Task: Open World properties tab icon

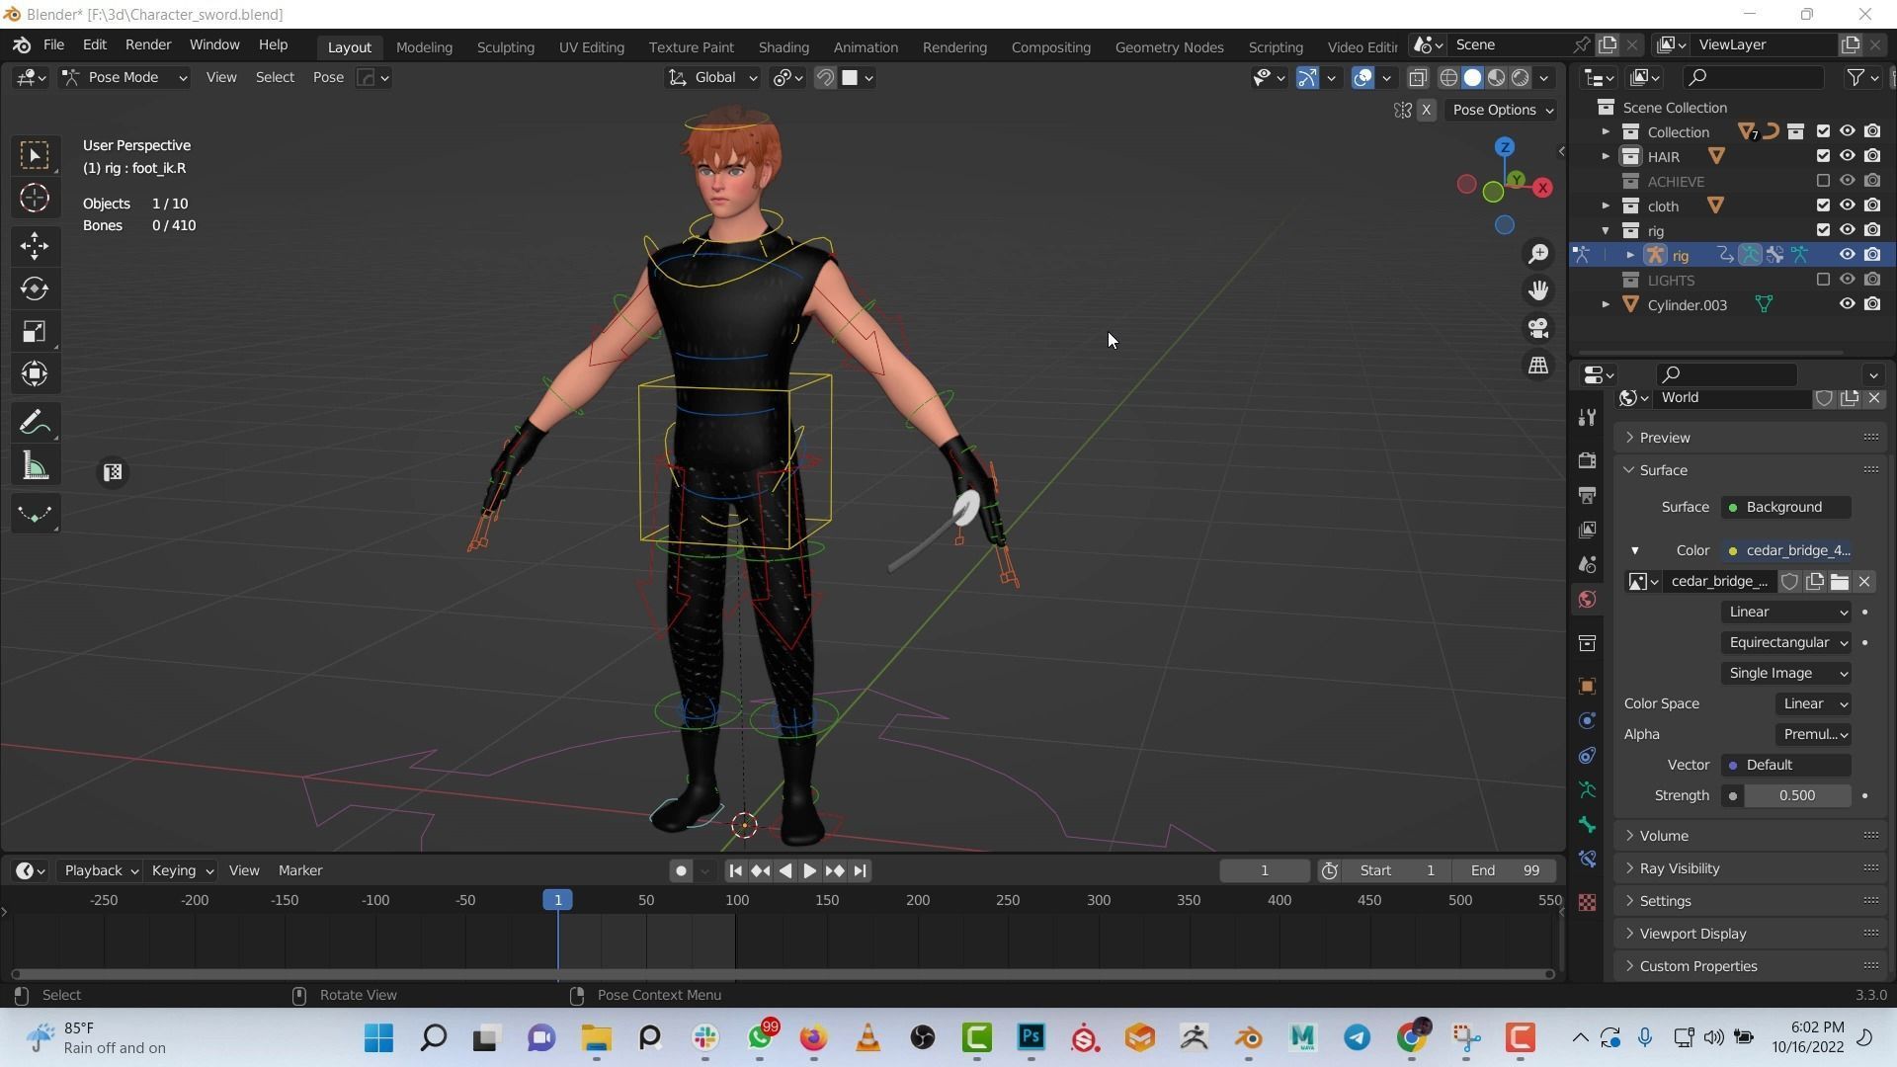Action: pyautogui.click(x=1587, y=600)
